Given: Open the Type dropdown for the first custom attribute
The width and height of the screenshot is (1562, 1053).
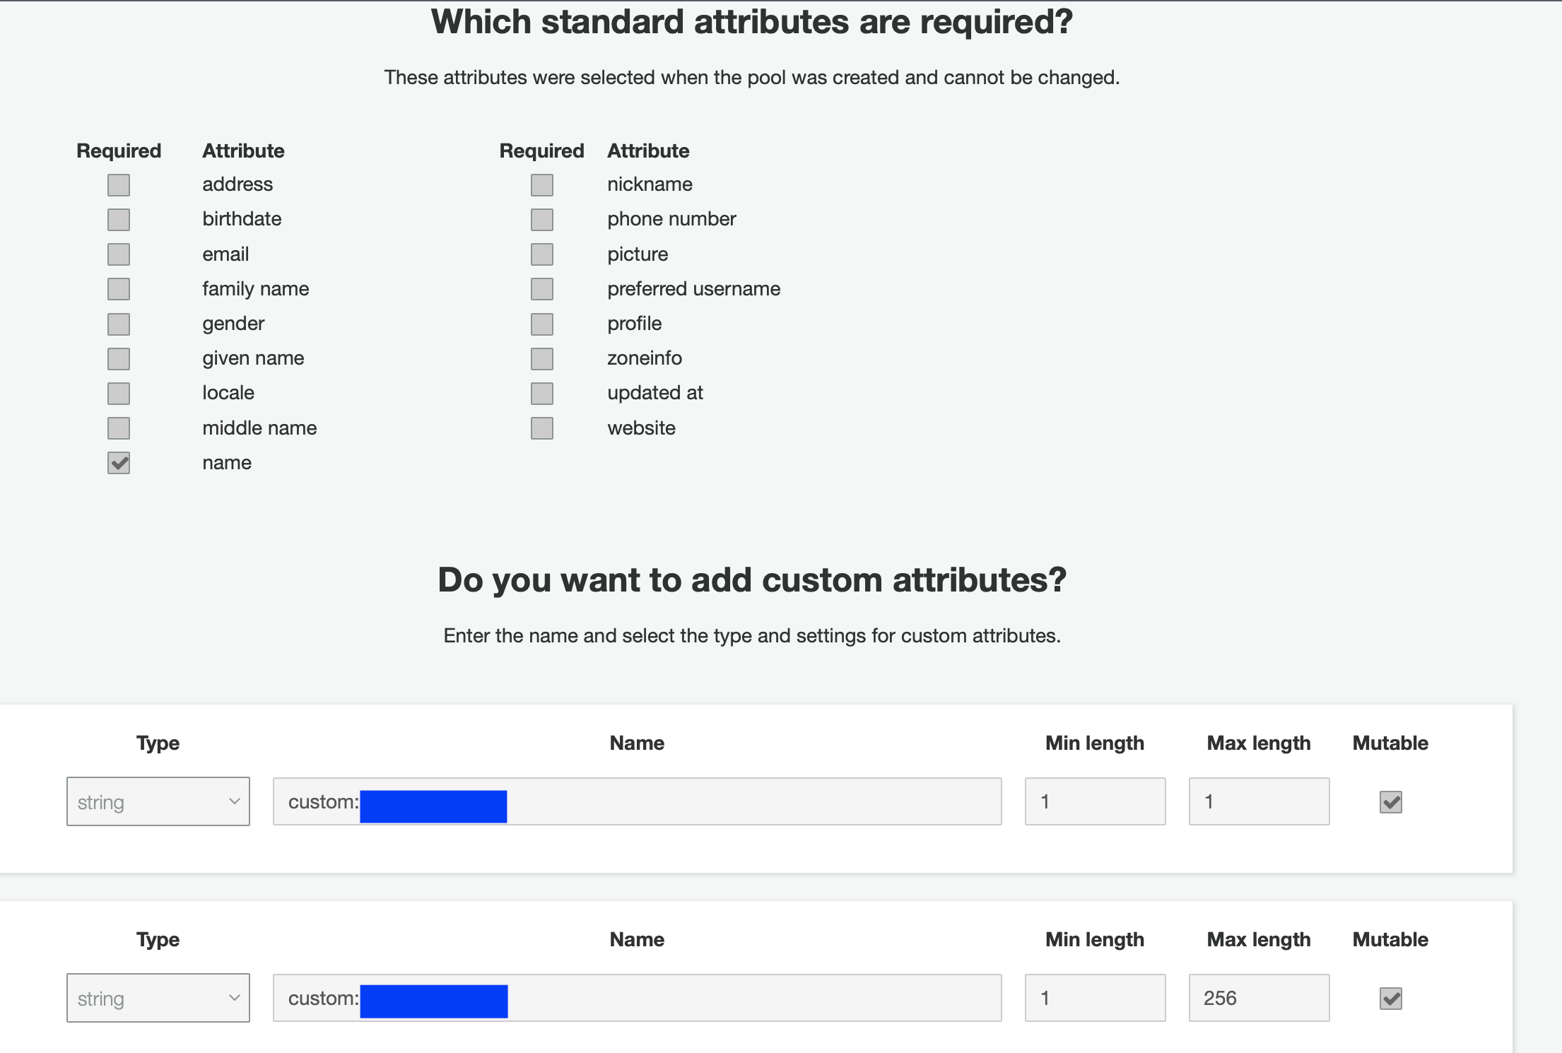Looking at the screenshot, I should click(158, 801).
